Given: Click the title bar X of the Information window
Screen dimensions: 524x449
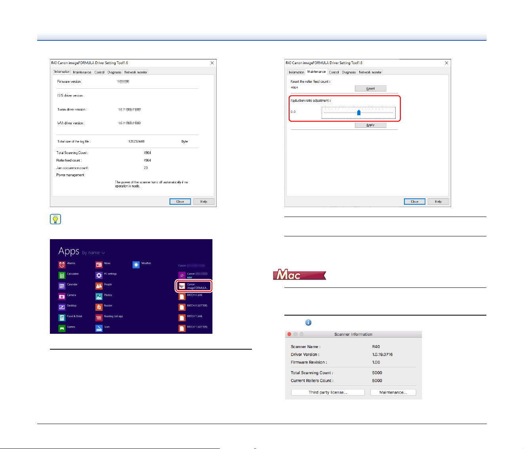Looking at the screenshot, I should click(212, 63).
